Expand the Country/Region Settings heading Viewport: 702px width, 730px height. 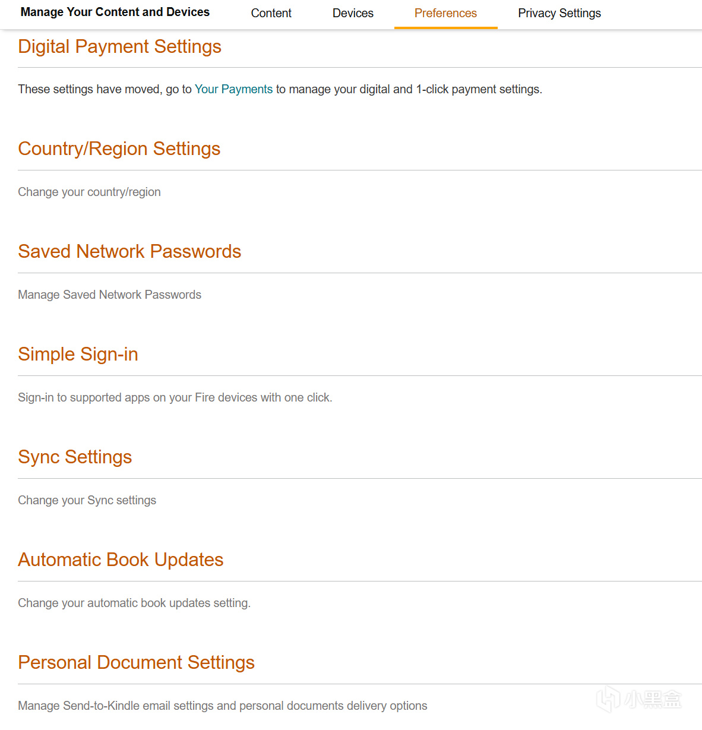[x=119, y=148]
